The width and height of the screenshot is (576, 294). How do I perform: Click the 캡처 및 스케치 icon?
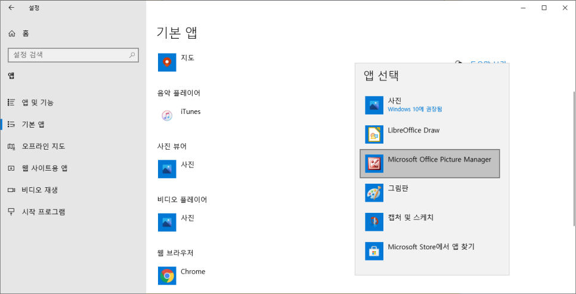tap(374, 222)
